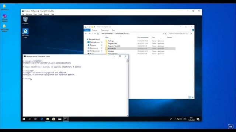This screenshot has height=132, width=236.
Task: Switch to the Поделиться ribbon tab in Explorer
Action: 105,30
